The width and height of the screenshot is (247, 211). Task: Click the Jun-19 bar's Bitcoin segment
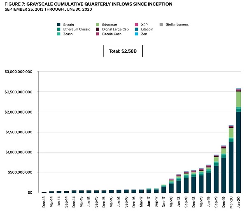click(x=209, y=183)
